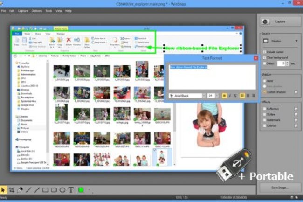303x202 pixels.
Task: Toggle Bold in Text Format dialog
Action: click(x=224, y=96)
